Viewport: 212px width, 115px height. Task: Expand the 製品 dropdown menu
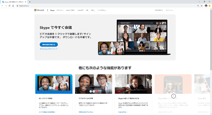pos(93,10)
